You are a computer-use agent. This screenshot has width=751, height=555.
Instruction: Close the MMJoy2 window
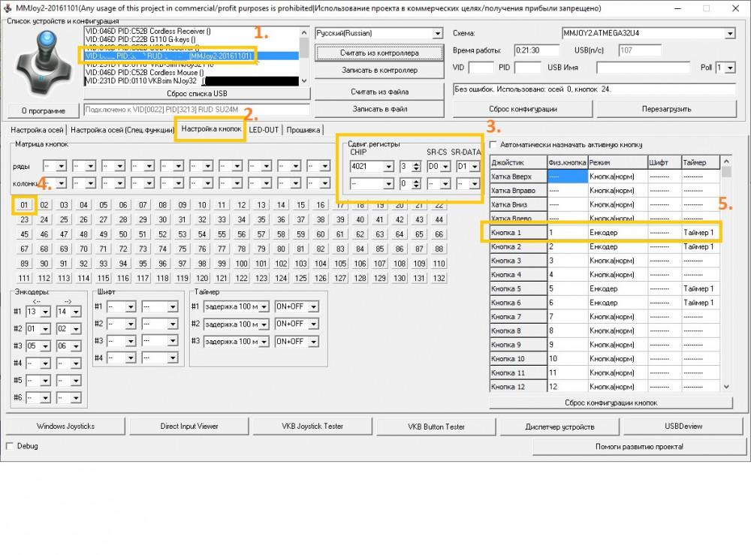[734, 8]
